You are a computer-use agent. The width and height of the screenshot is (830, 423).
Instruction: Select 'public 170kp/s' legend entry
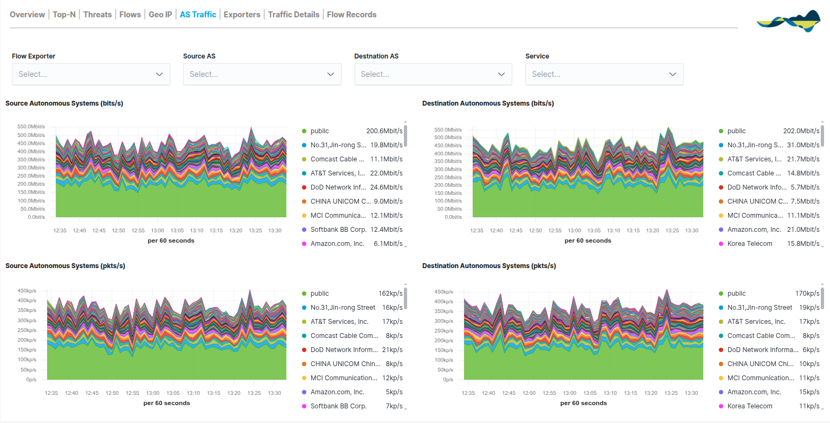click(769, 294)
